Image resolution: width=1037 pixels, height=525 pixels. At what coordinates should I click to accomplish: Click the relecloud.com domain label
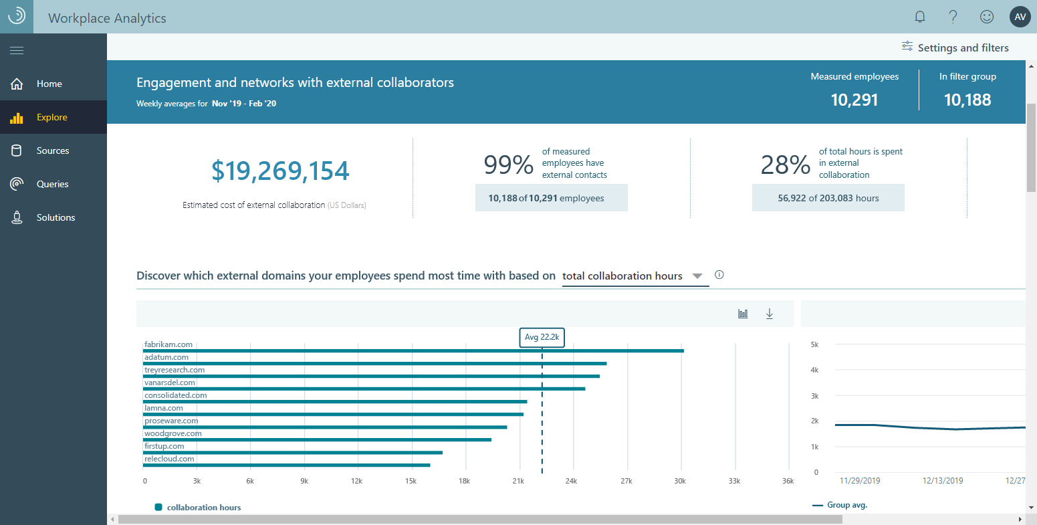(x=169, y=459)
